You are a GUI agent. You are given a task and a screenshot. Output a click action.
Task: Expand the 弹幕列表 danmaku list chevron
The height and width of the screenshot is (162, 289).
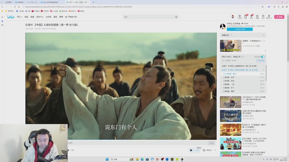point(264,35)
